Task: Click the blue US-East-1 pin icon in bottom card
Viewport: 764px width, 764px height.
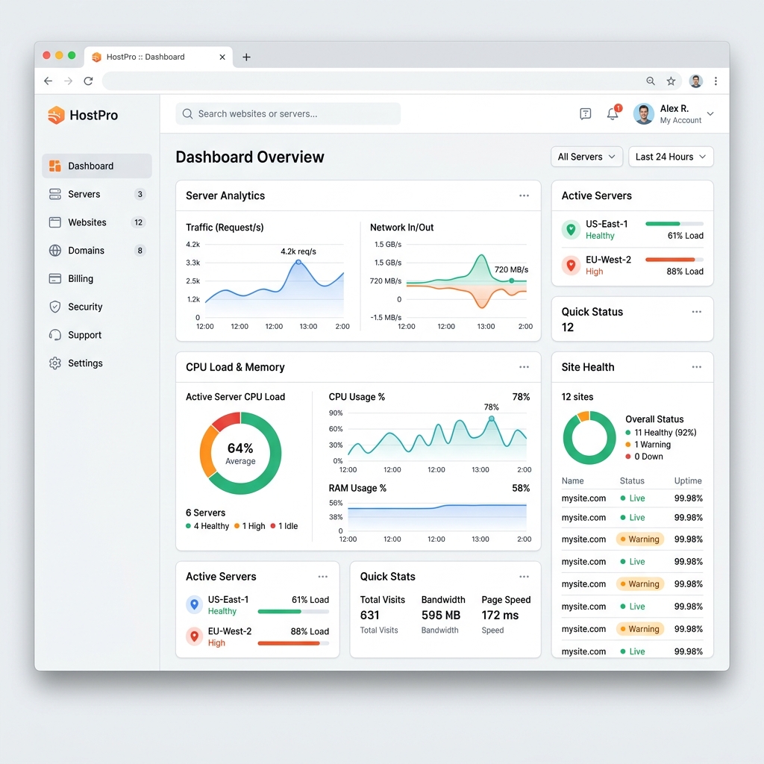Action: click(195, 604)
